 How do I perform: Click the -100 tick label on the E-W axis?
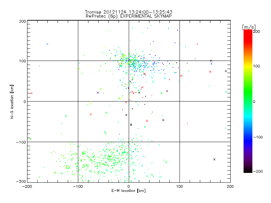[78, 186]
